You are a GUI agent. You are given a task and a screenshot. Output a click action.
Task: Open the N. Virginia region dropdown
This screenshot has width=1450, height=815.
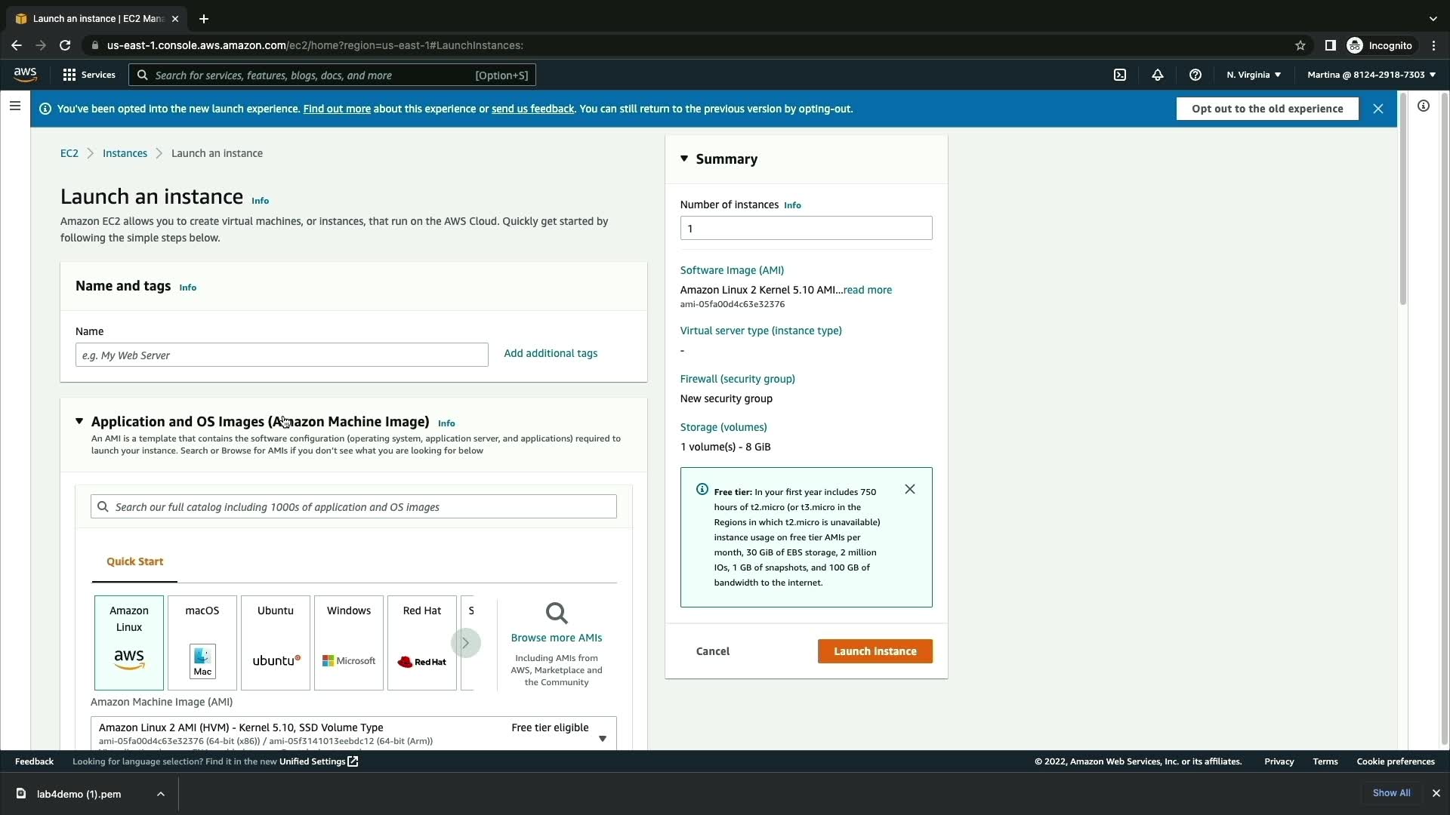(1253, 75)
